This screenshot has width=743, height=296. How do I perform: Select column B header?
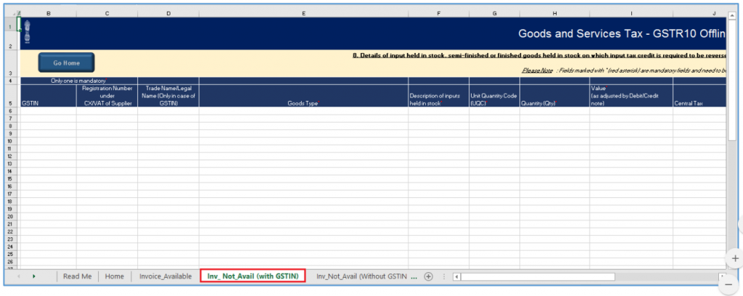click(x=49, y=14)
